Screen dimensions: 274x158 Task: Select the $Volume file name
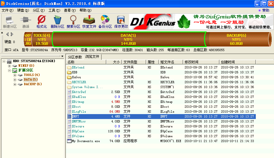[78, 136]
